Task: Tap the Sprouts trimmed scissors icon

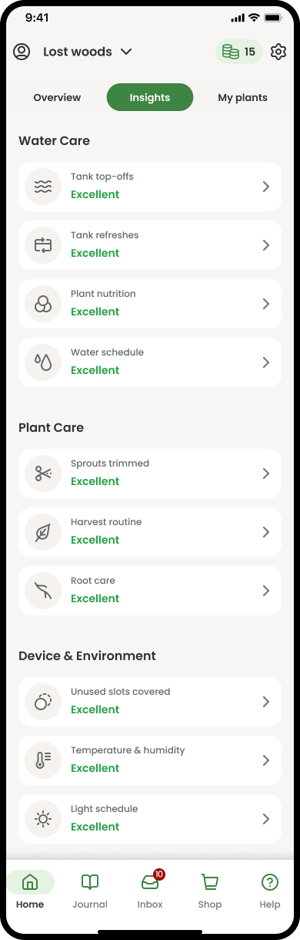Action: [x=43, y=473]
